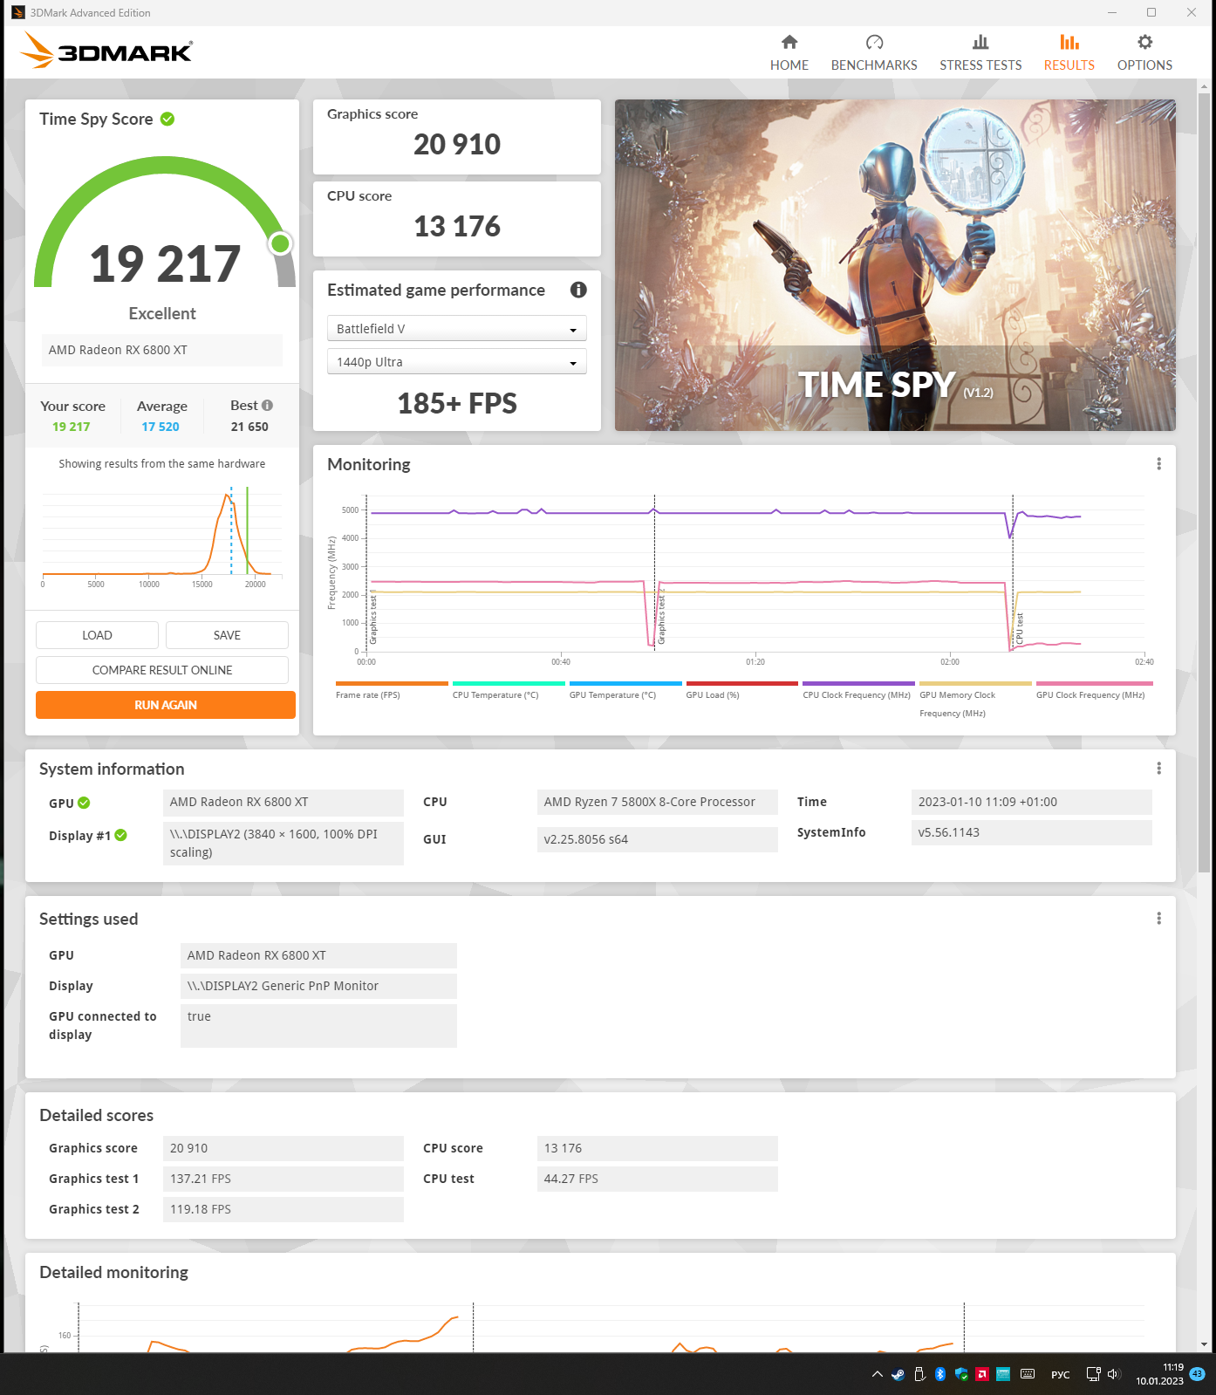This screenshot has height=1395, width=1216.
Task: Switch to the Stress Tests tab
Action: coord(980,53)
